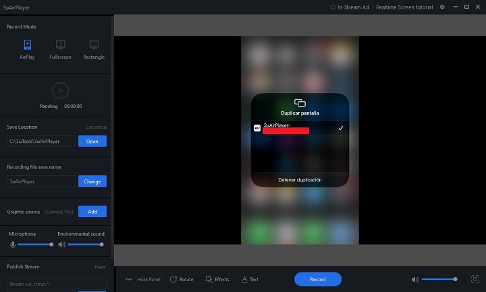Adjust the microphone volume slider

coord(35,245)
